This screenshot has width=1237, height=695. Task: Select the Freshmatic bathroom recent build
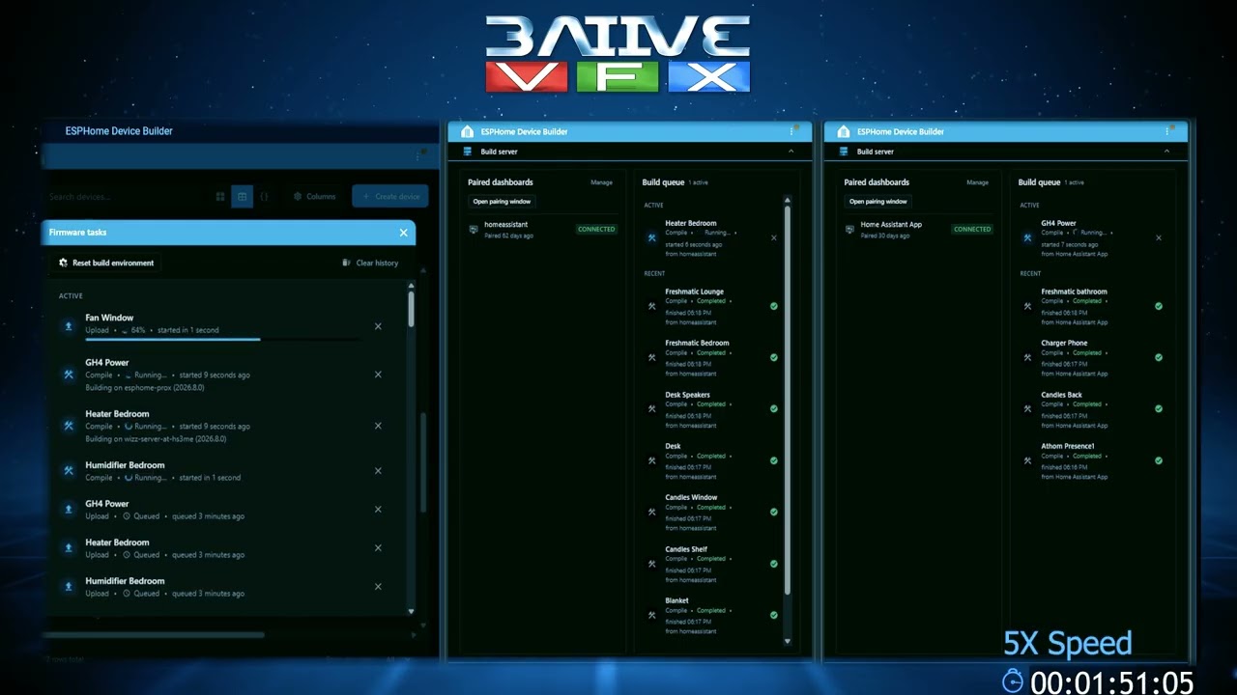pos(1093,307)
